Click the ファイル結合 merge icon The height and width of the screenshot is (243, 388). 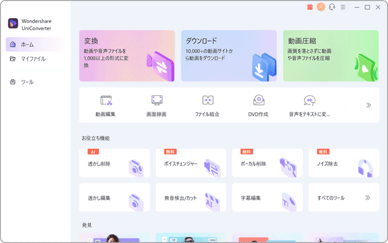tap(207, 100)
